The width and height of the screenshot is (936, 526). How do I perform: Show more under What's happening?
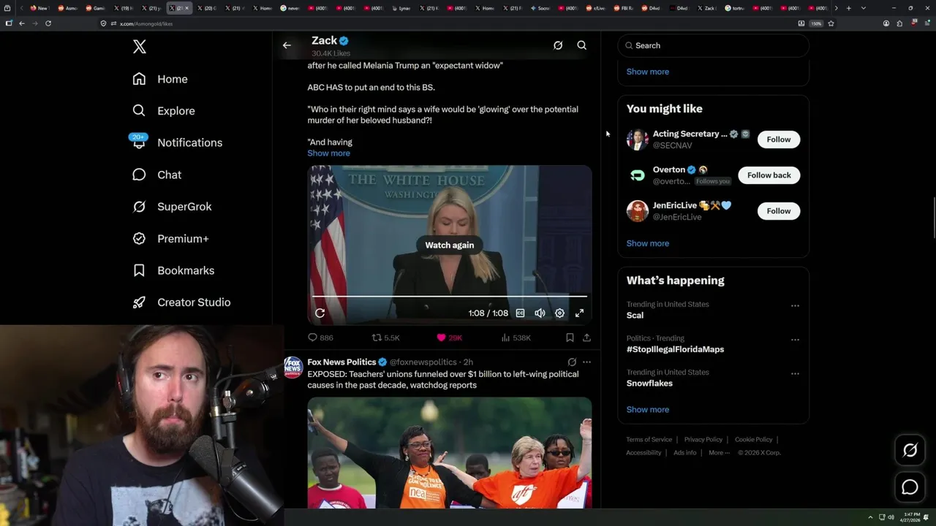point(648,410)
